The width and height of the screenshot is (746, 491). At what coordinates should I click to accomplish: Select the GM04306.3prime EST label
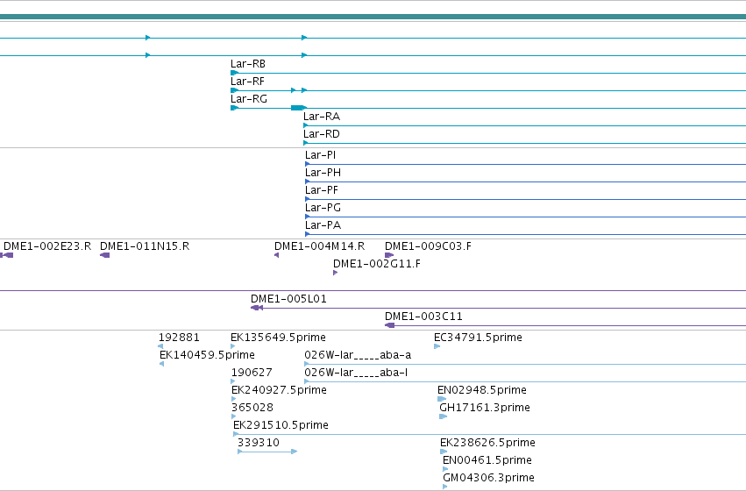(488, 478)
